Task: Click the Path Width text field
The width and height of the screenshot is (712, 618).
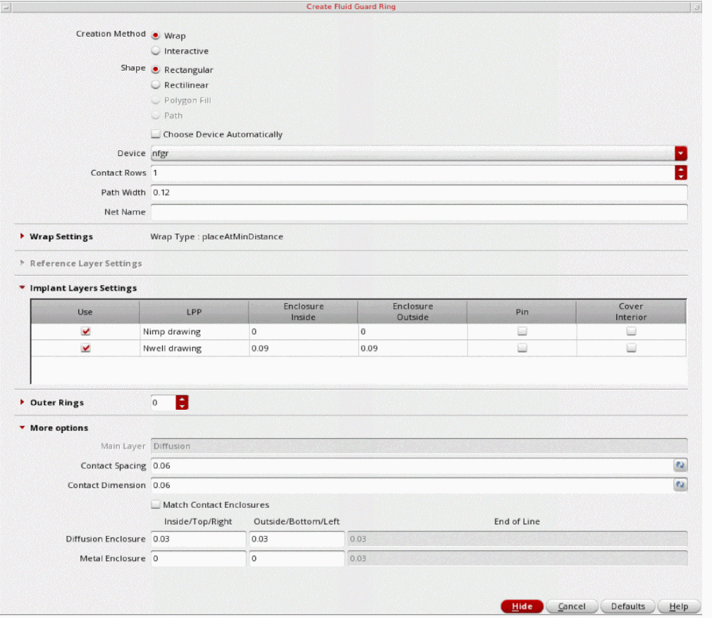Action: pos(418,193)
